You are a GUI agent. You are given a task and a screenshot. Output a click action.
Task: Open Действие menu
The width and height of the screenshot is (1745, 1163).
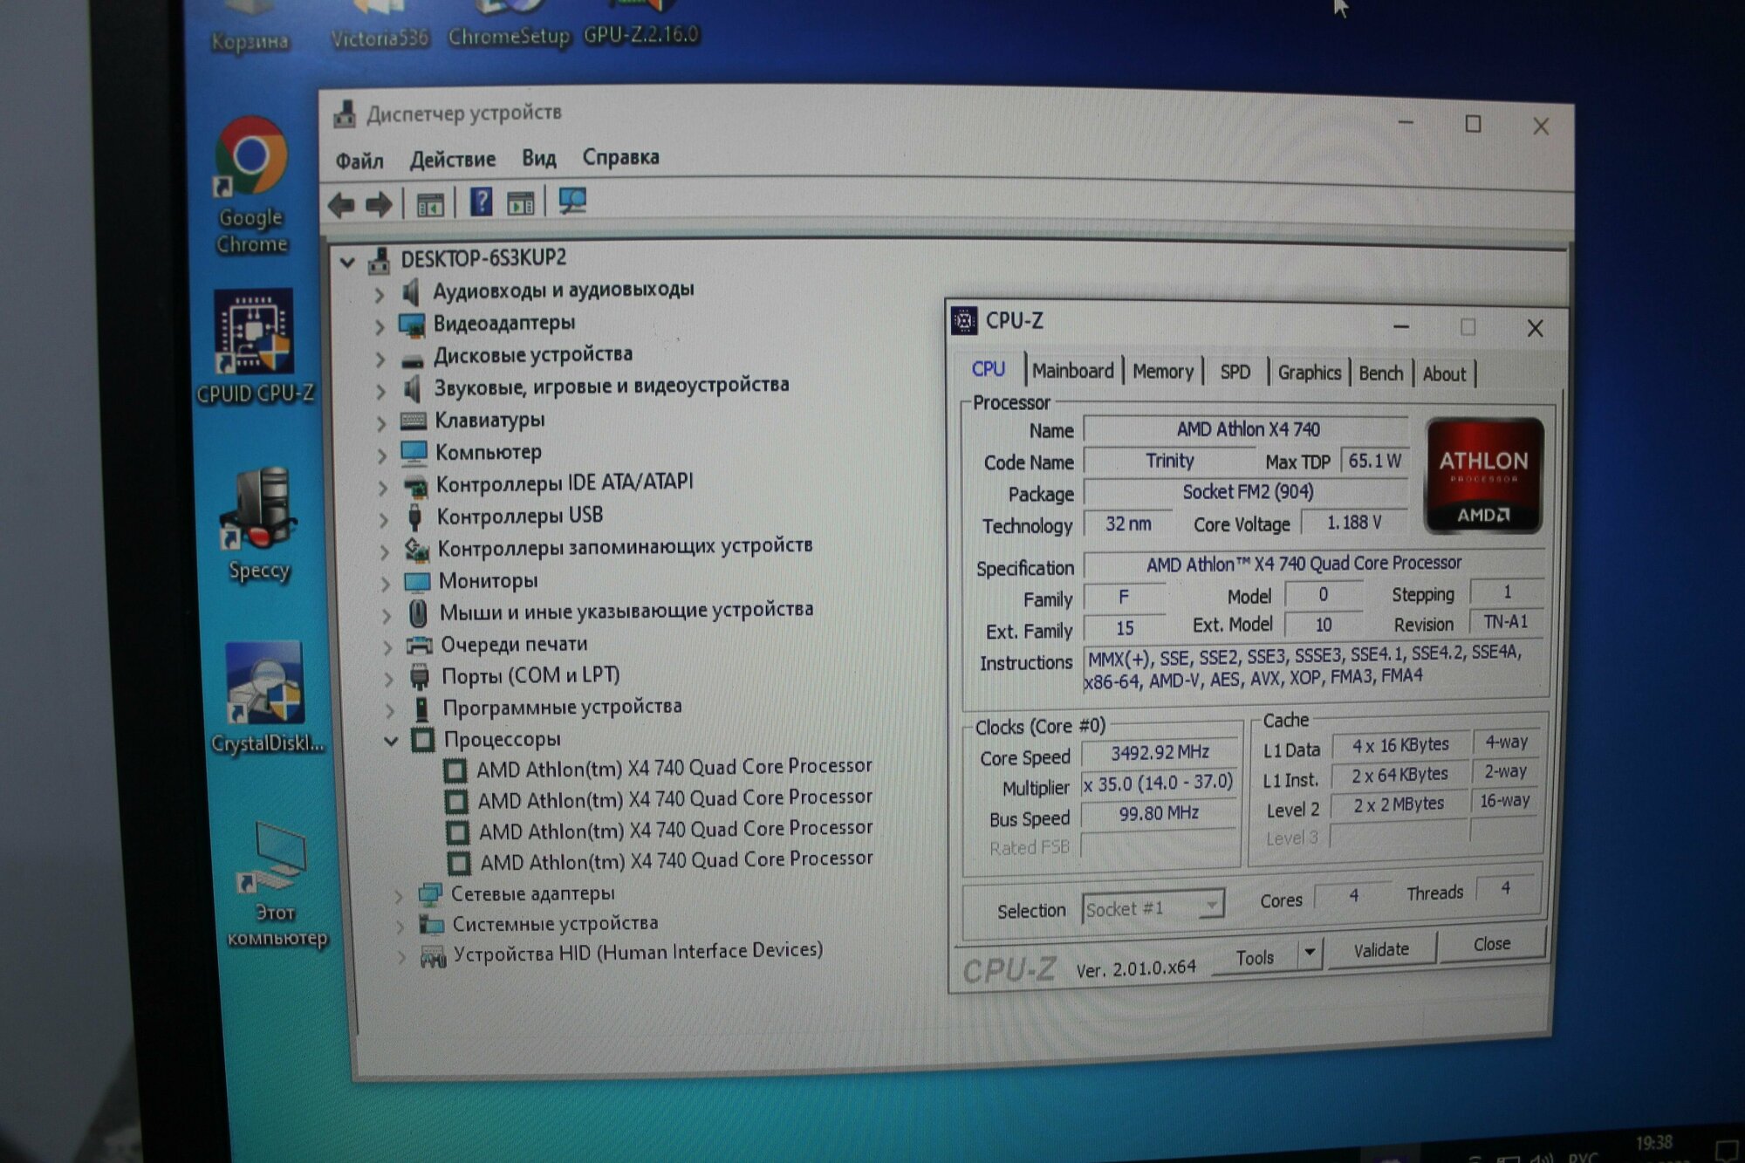(x=453, y=159)
